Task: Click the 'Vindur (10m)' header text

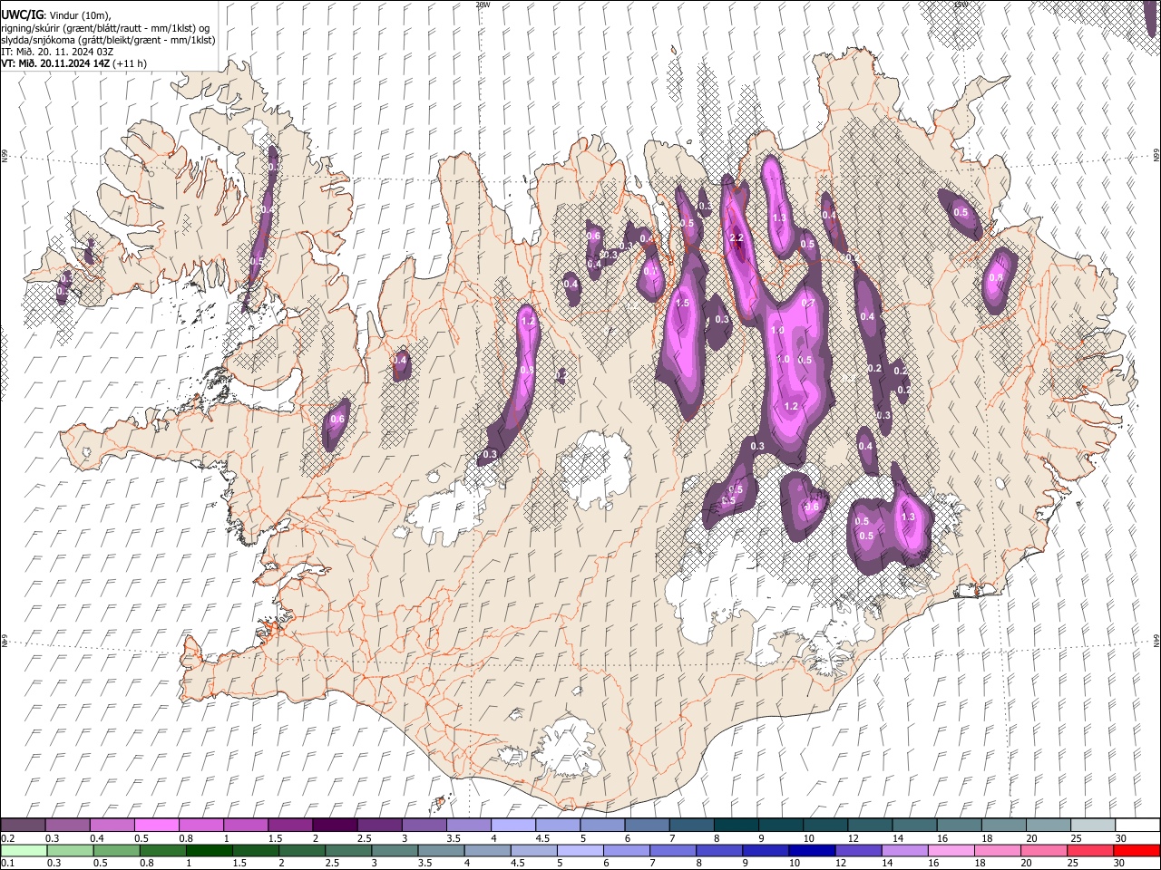Action: pos(80,15)
